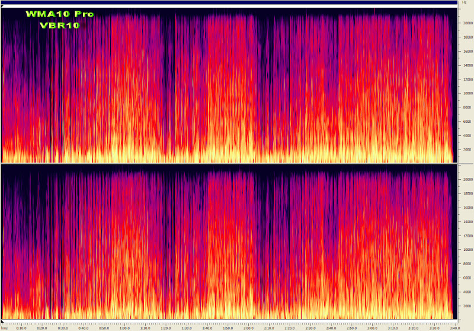Click 20000 Hz label on lower channel ruler
Screen dimensions: 474x331
point(467,179)
